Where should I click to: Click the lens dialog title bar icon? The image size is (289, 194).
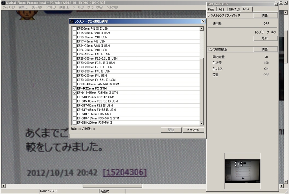point(72,21)
